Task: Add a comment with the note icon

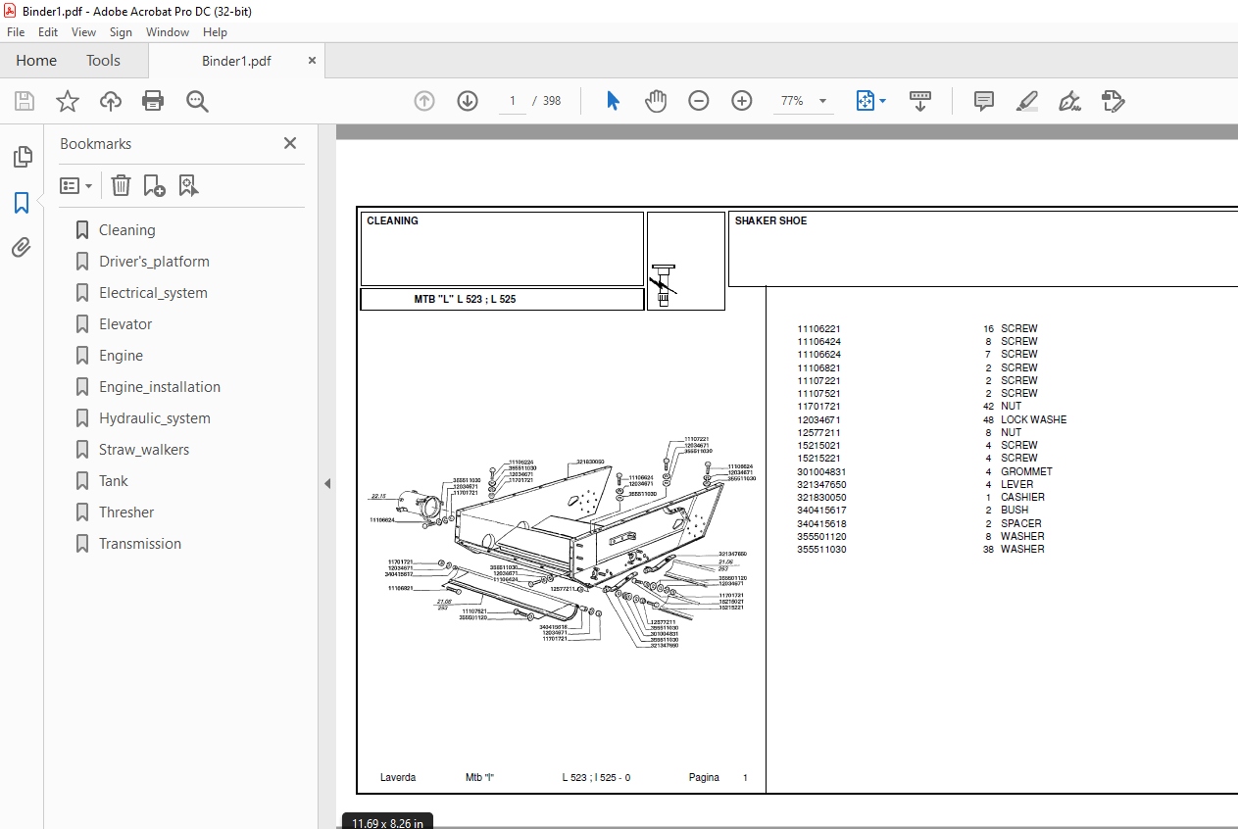Action: click(984, 101)
